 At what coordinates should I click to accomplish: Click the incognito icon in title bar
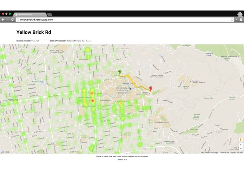(240, 14)
